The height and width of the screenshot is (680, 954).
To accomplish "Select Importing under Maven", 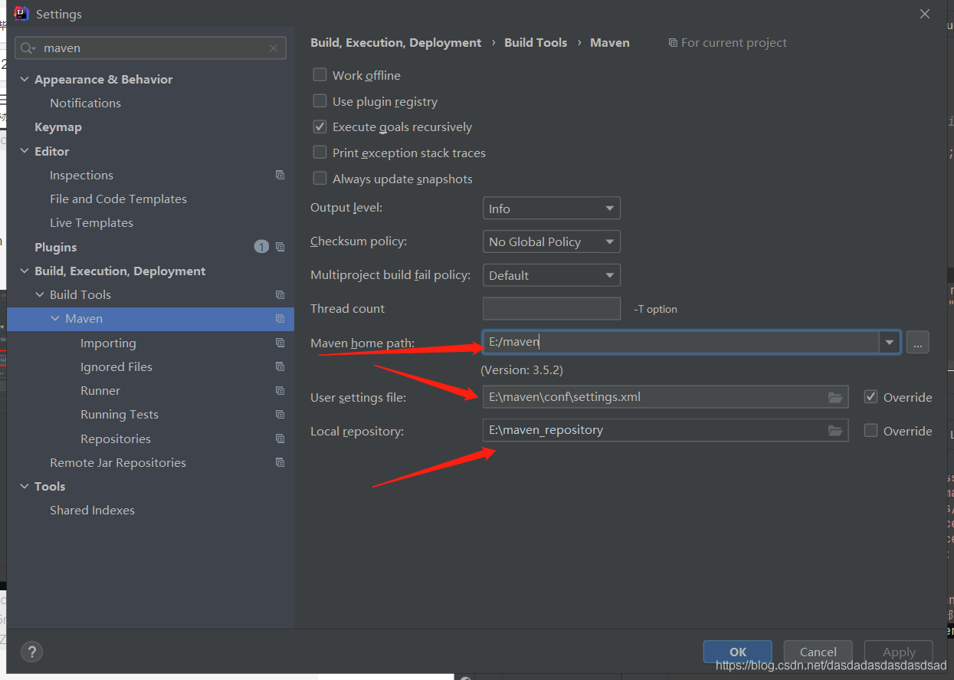I will click(108, 343).
